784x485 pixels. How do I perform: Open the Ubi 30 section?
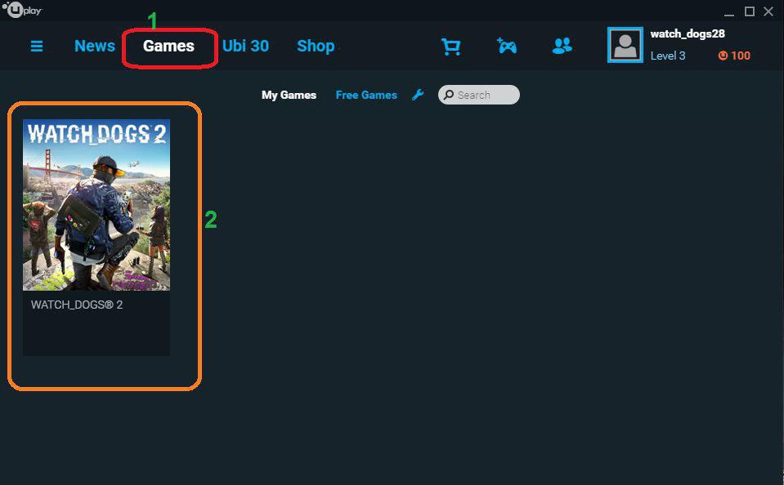pyautogui.click(x=245, y=47)
